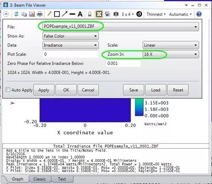Open the Zoom In 16 X dropdown
The width and height of the screenshot is (212, 184).
(171, 54)
